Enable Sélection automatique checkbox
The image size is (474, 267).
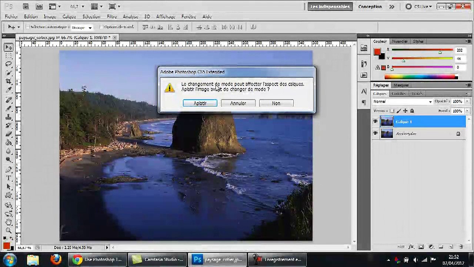click(x=28, y=27)
